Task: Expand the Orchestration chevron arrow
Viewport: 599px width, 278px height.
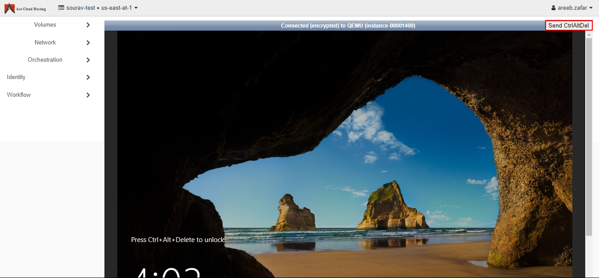Action: [88, 60]
